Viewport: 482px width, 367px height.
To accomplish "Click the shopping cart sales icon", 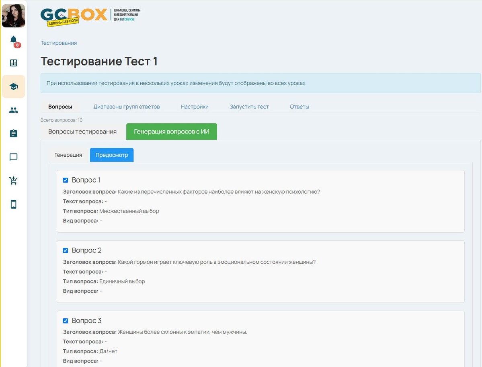I will coord(13,181).
